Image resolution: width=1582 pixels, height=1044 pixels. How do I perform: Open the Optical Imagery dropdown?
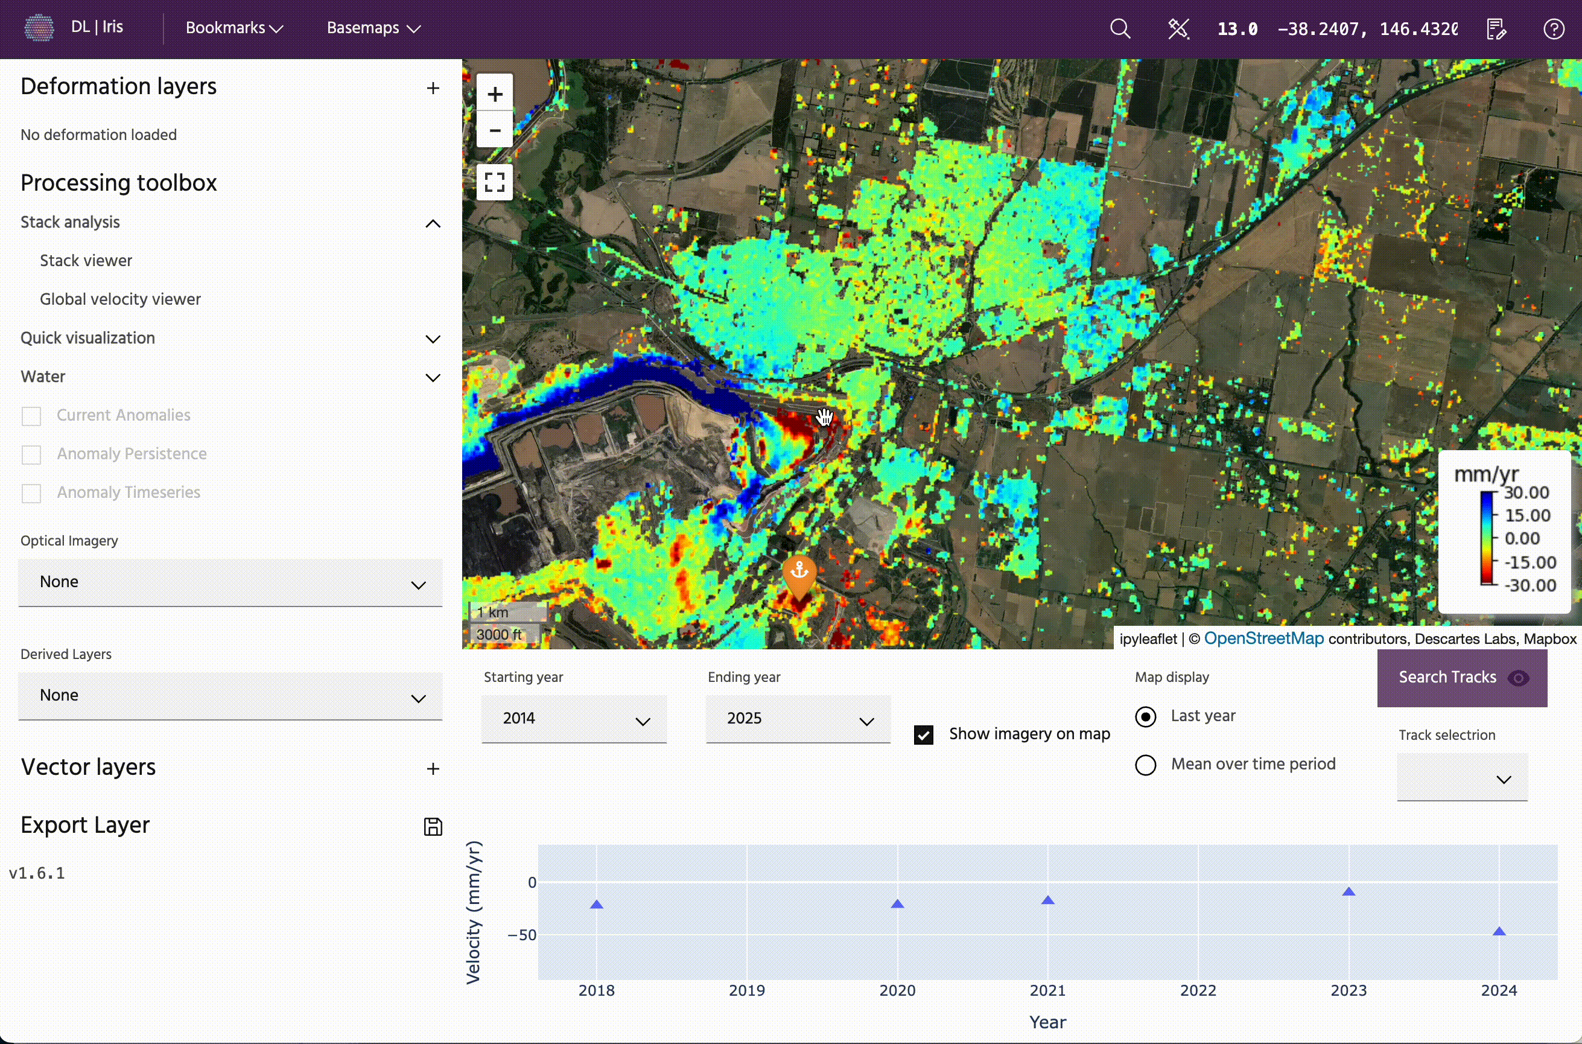(230, 582)
